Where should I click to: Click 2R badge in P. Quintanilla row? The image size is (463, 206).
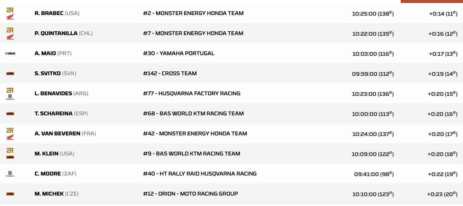[10, 30]
